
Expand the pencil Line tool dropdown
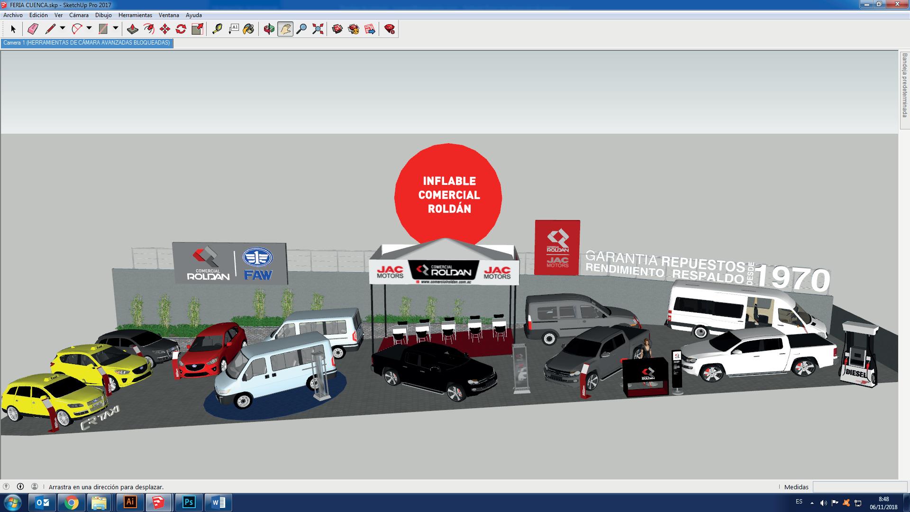(63, 28)
